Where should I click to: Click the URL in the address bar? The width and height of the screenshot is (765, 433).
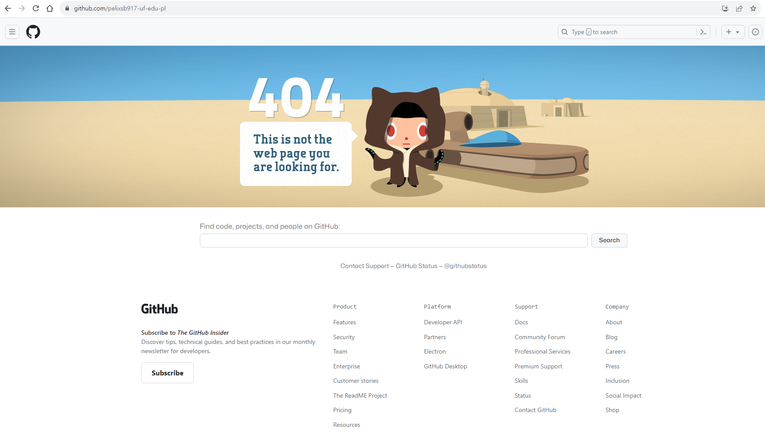120,8
